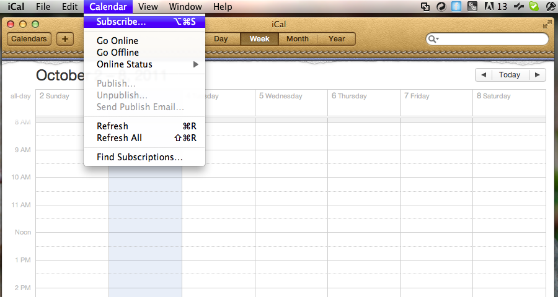558x297 pixels.
Task: Click the Noon time label
Action: click(x=23, y=233)
